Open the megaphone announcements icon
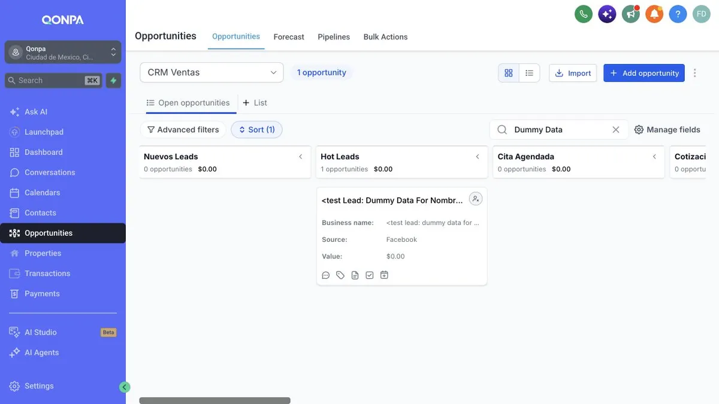 point(630,14)
